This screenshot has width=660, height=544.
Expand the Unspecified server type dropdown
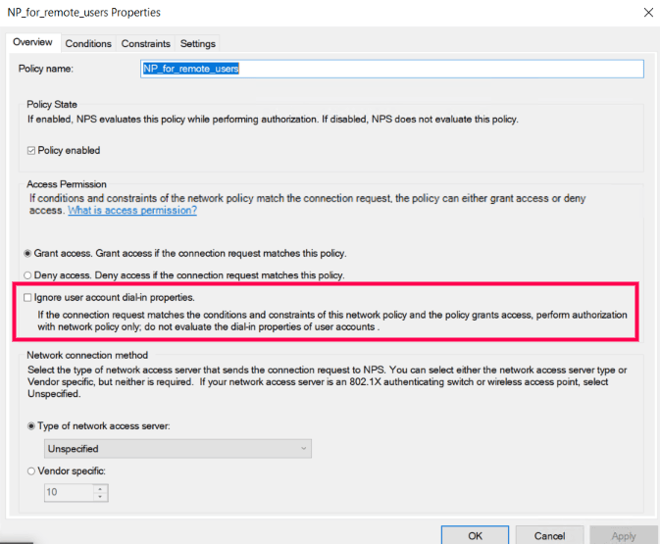(178, 449)
